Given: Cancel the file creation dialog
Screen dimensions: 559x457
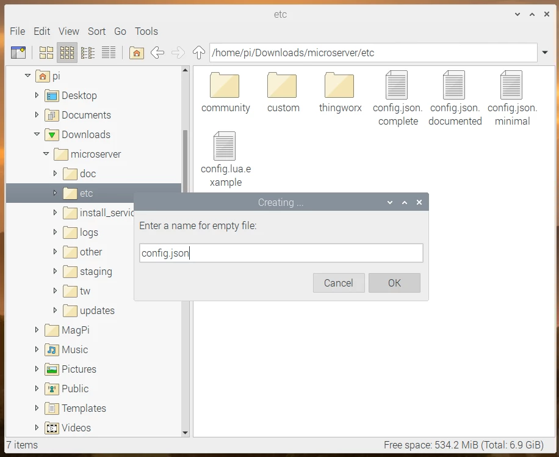Looking at the screenshot, I should 339,283.
